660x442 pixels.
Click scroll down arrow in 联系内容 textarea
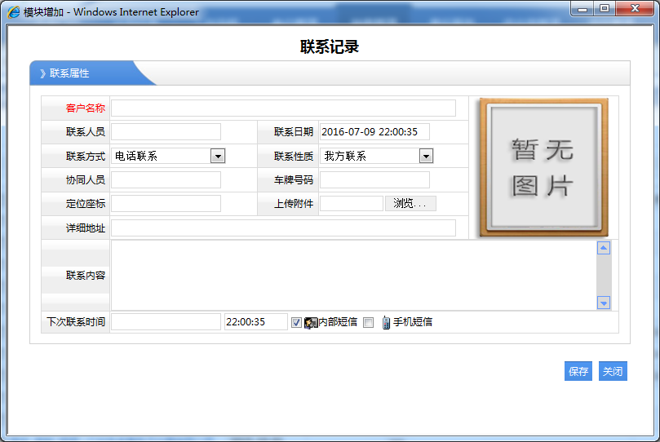(604, 303)
